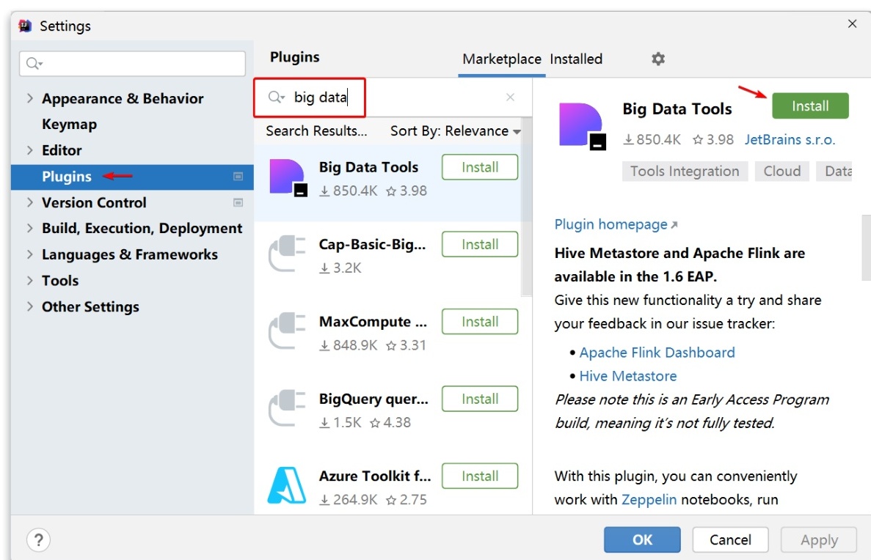Open the Sort By Relevance dropdown

click(x=456, y=131)
